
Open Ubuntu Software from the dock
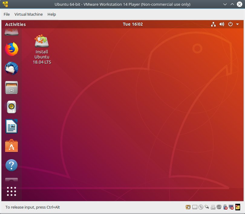11,146
